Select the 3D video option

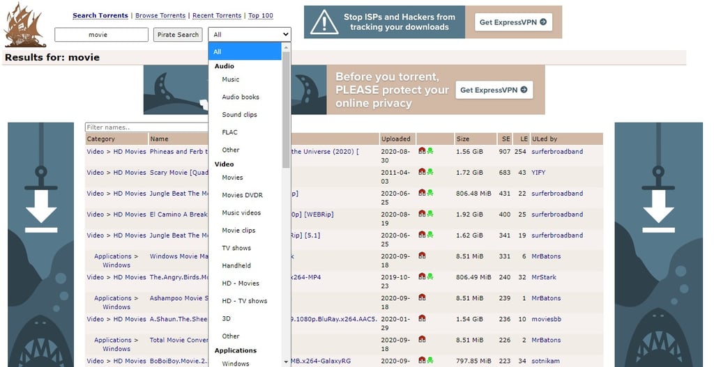coord(227,319)
